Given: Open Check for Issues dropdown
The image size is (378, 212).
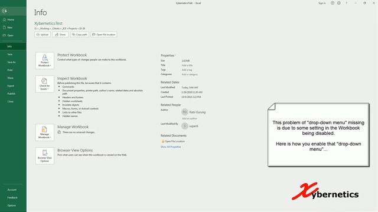Looking at the screenshot, I should point(45,84).
